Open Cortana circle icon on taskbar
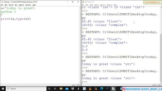The height and width of the screenshot is (91, 162). [49, 89]
